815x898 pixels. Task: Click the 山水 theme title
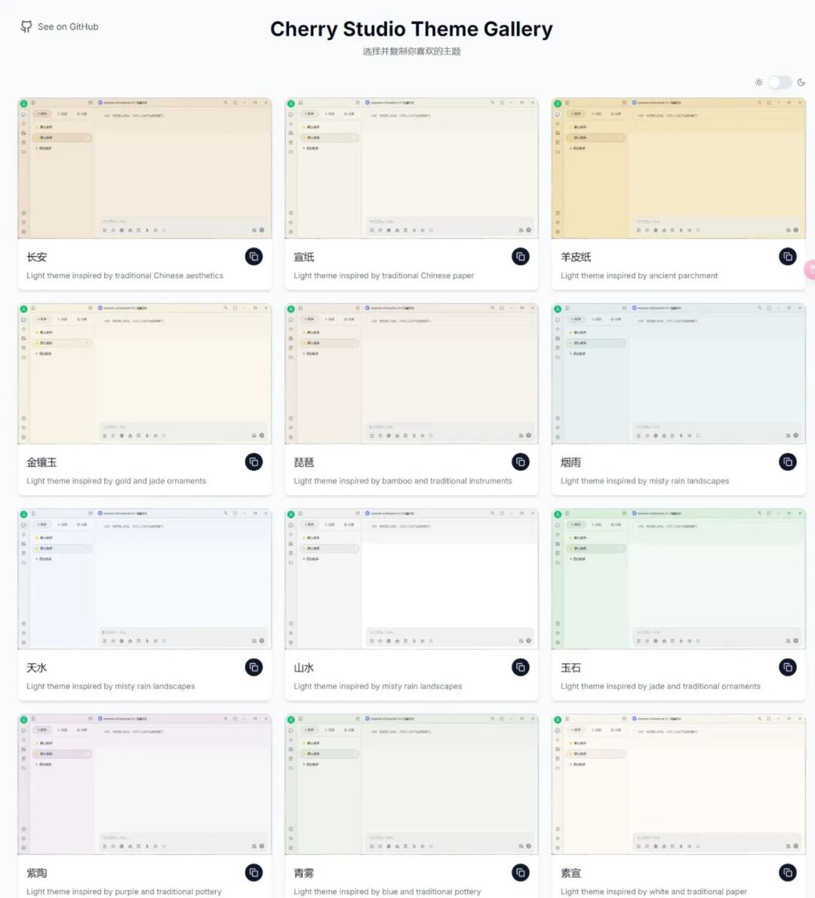coord(304,668)
